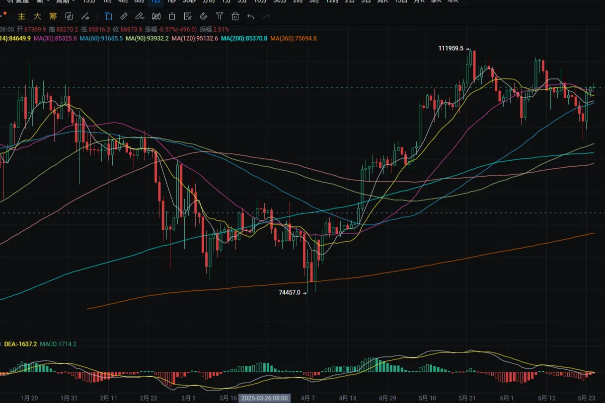Toggle the highlighted drawing panel icon

coord(108,16)
